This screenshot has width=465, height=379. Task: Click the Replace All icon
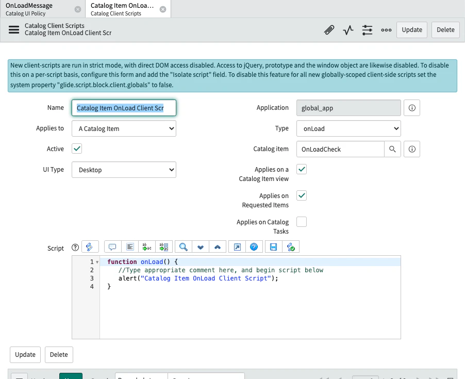[164, 246]
